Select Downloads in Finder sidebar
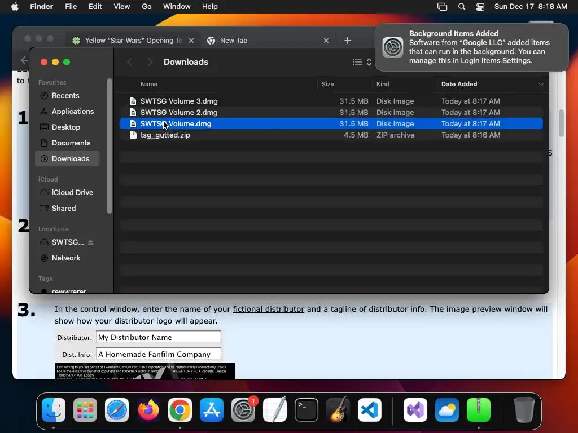This screenshot has width=578, height=433. 67,158
